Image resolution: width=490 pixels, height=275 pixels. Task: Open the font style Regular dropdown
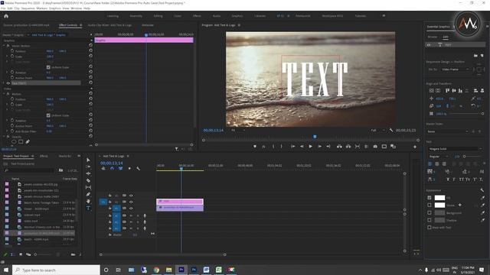pos(439,157)
